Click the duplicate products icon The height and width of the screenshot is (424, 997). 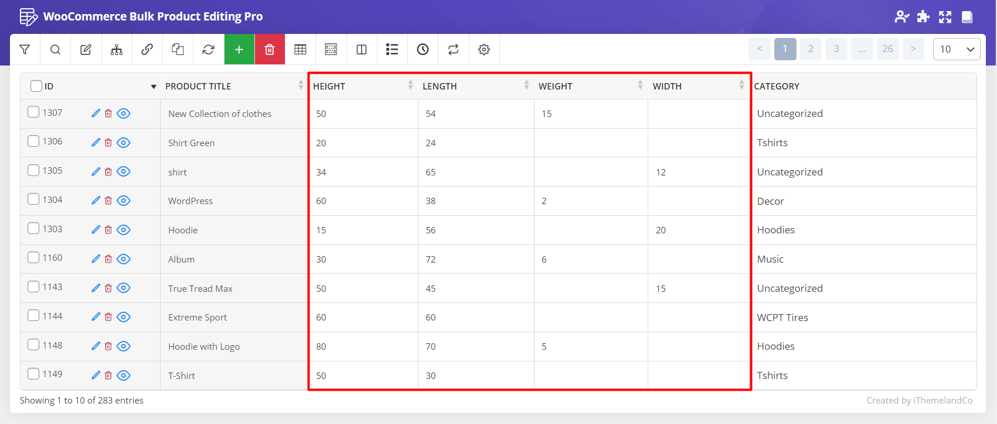click(178, 50)
